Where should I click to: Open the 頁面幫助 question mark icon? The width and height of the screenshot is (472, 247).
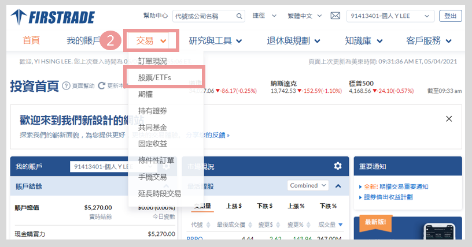pos(66,86)
